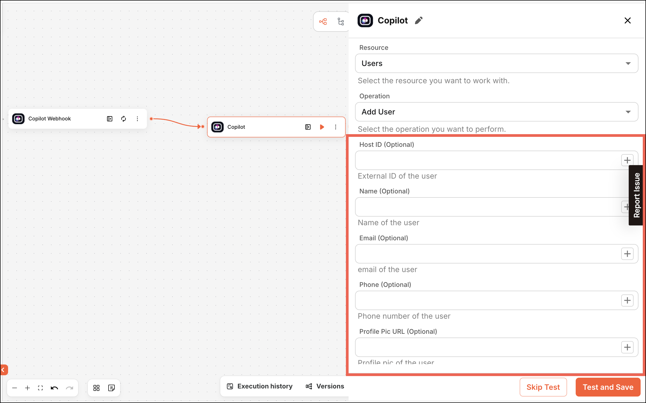Insert variable with Host ID plus button
Viewport: 646px width, 403px height.
click(x=627, y=160)
